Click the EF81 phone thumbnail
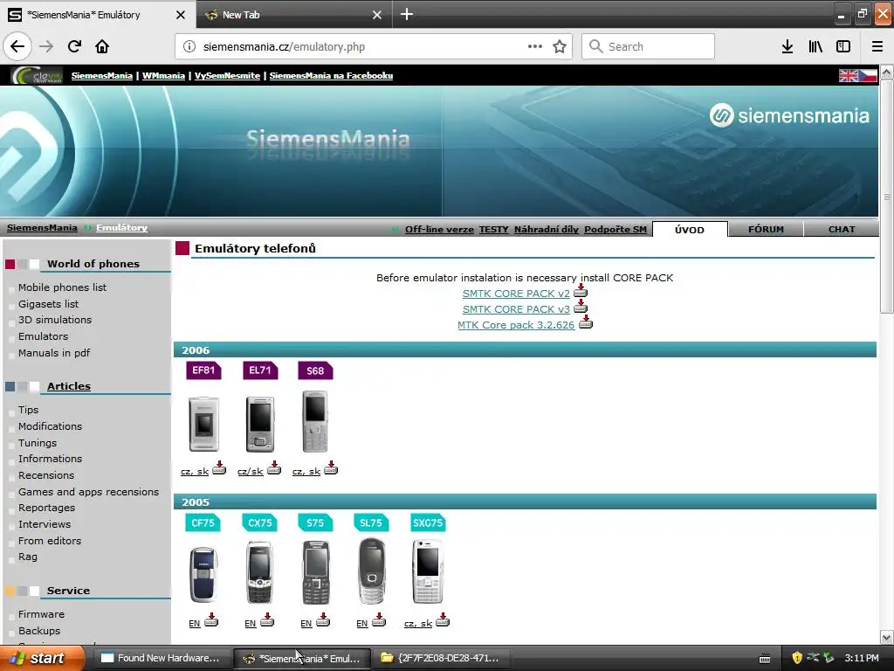The width and height of the screenshot is (894, 671). (203, 424)
